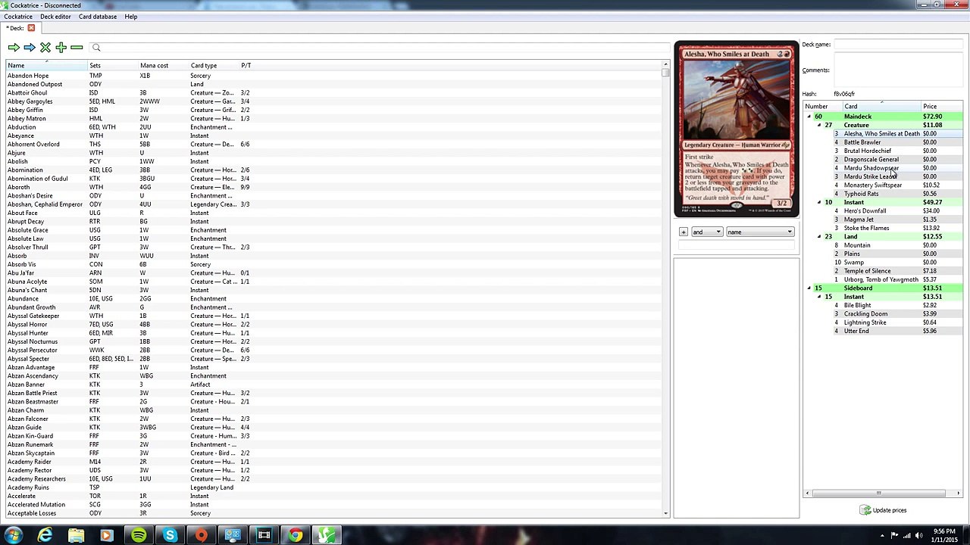The width and height of the screenshot is (970, 545).
Task: Open the Windows Start menu
Action: coord(14,536)
